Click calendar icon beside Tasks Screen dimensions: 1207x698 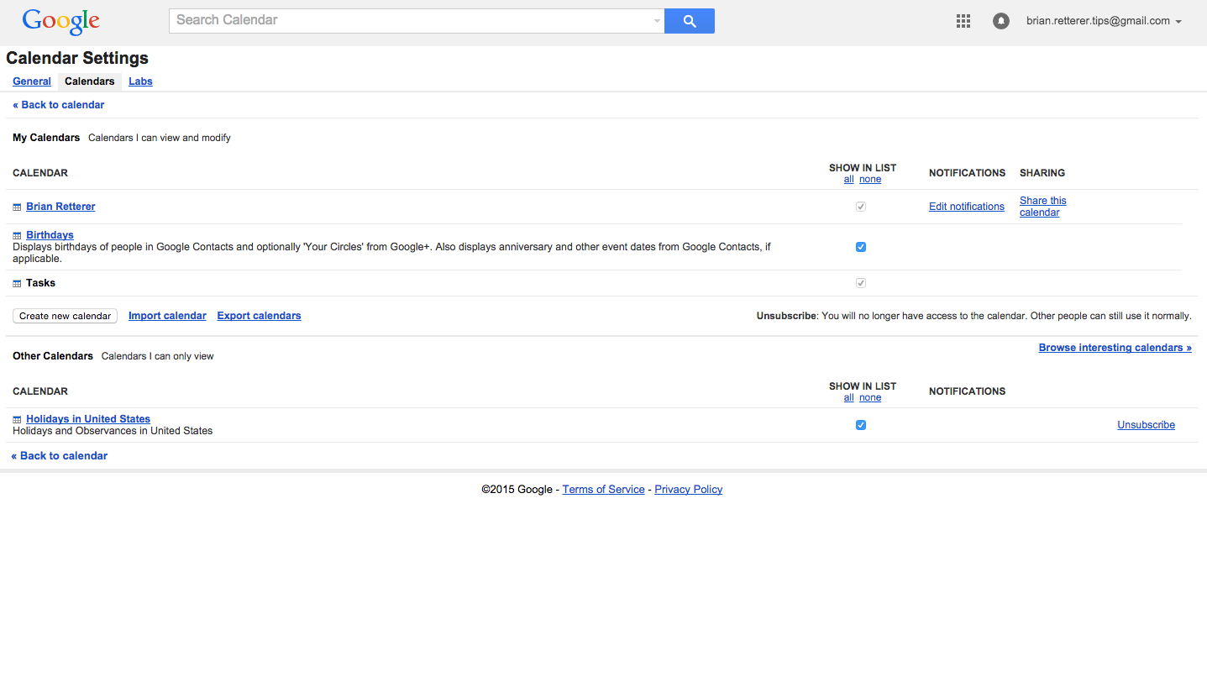[x=17, y=284]
